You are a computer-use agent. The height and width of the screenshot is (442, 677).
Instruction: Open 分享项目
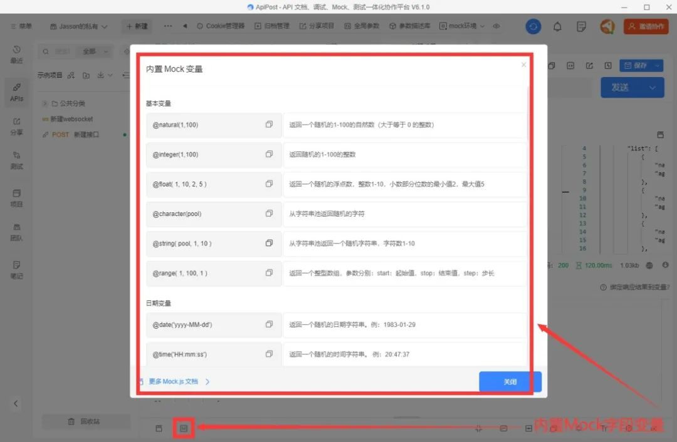pyautogui.click(x=317, y=26)
